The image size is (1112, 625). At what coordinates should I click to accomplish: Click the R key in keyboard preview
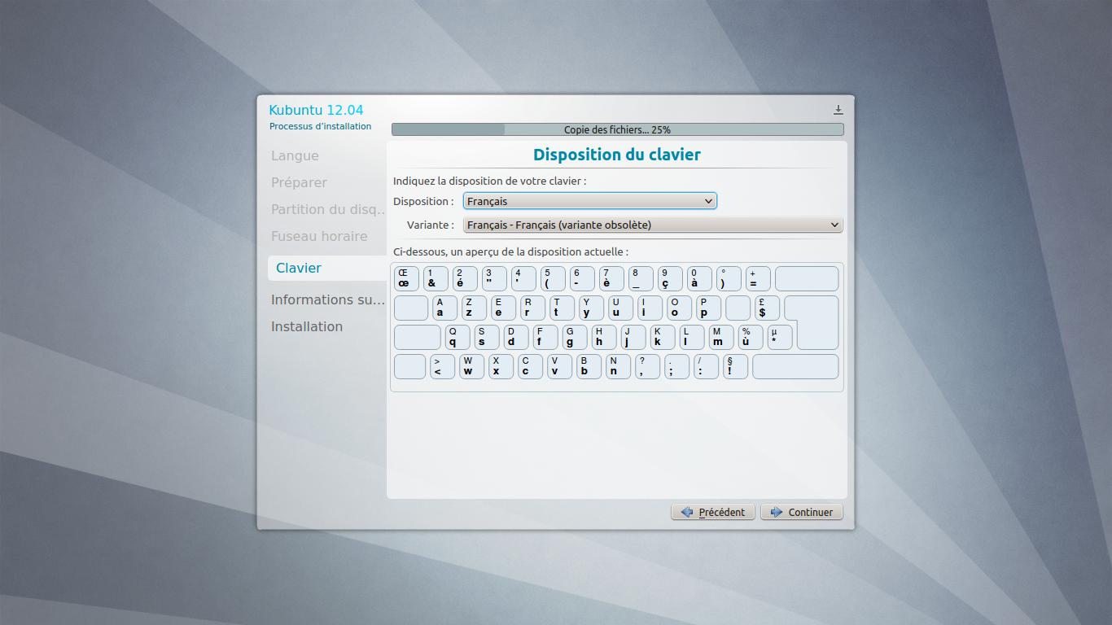tap(532, 308)
